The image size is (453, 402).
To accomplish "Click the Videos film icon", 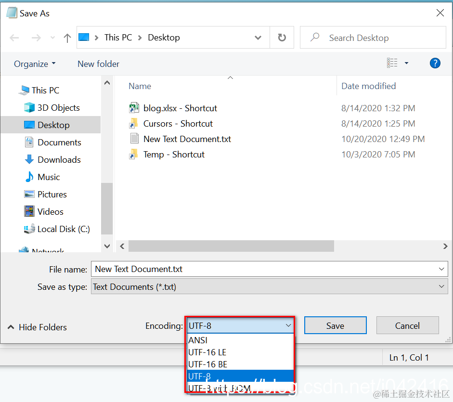I will [29, 211].
